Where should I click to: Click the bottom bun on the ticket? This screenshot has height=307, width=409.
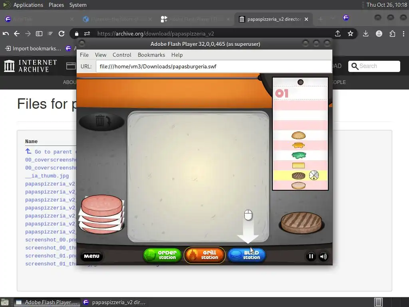298,185
